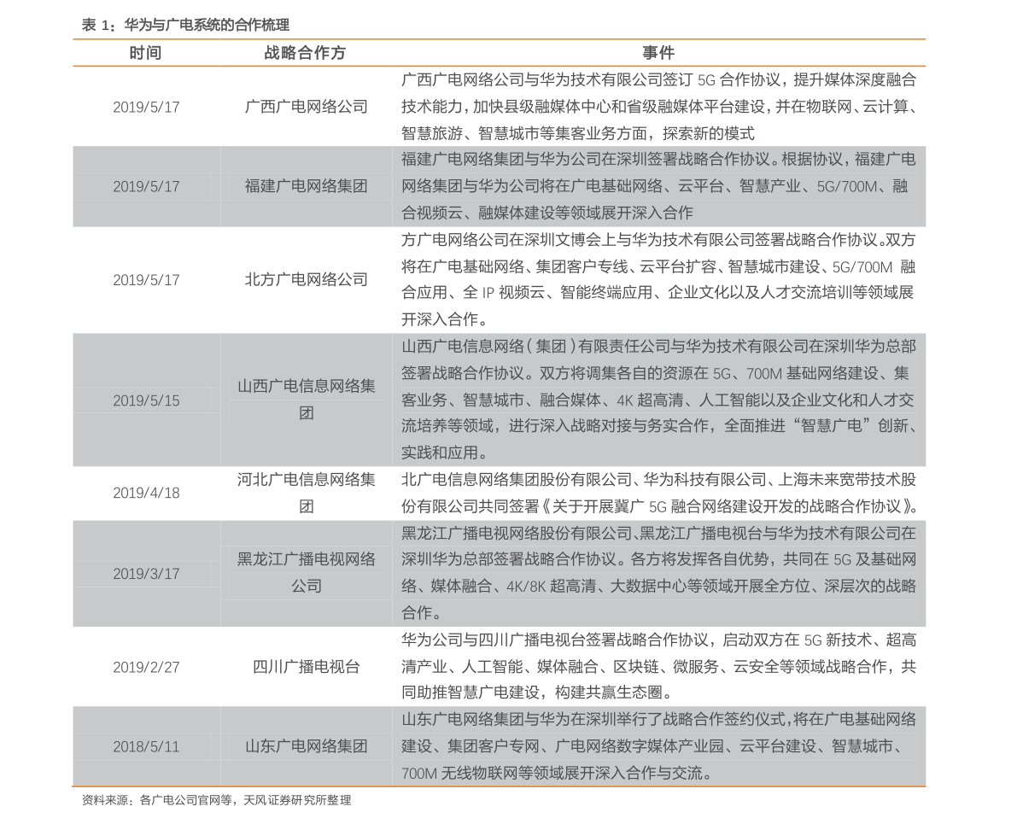Click the line starting 广西广电网络公司与华为技术有限公司签订
This screenshot has width=1017, height=824.
pyautogui.click(x=658, y=79)
